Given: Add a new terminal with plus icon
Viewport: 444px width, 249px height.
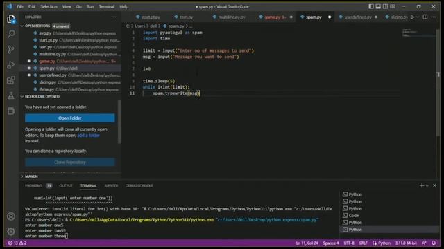Looking at the screenshot, I should 422,185.
